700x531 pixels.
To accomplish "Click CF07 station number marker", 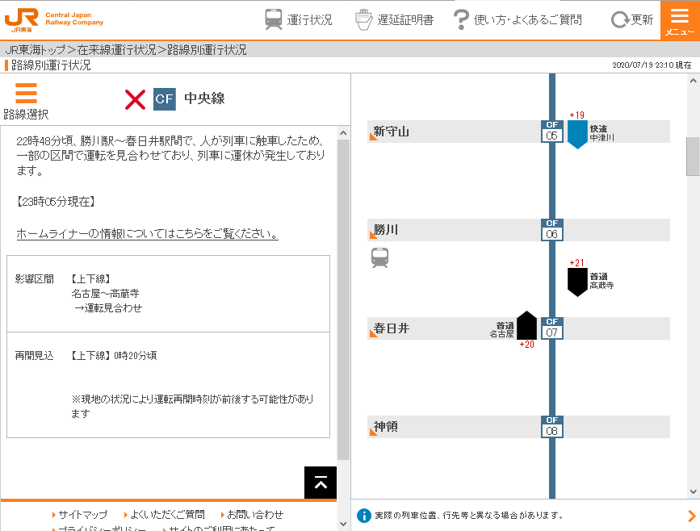I will [551, 328].
